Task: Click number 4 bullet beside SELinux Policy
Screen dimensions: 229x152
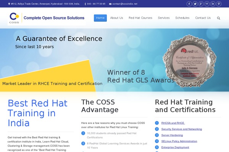Action: [x=157, y=141]
